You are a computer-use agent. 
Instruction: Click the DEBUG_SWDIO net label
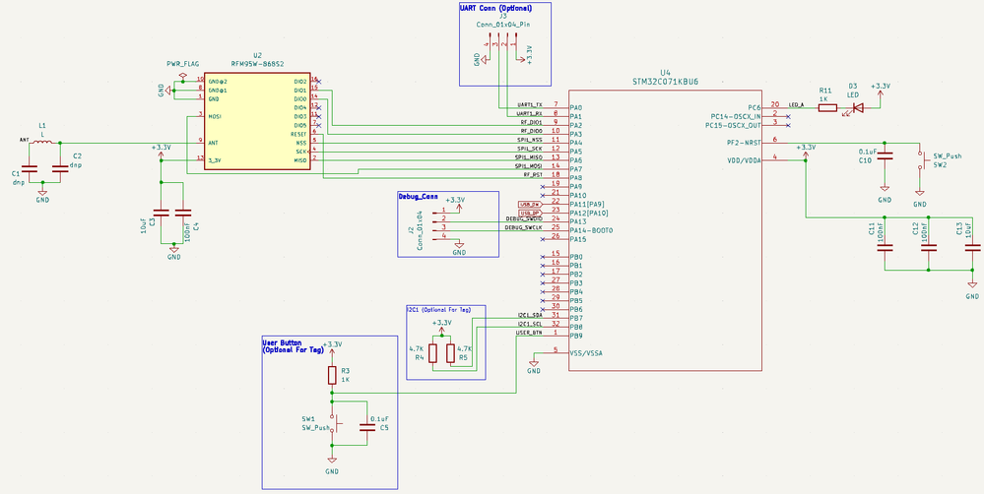524,218
